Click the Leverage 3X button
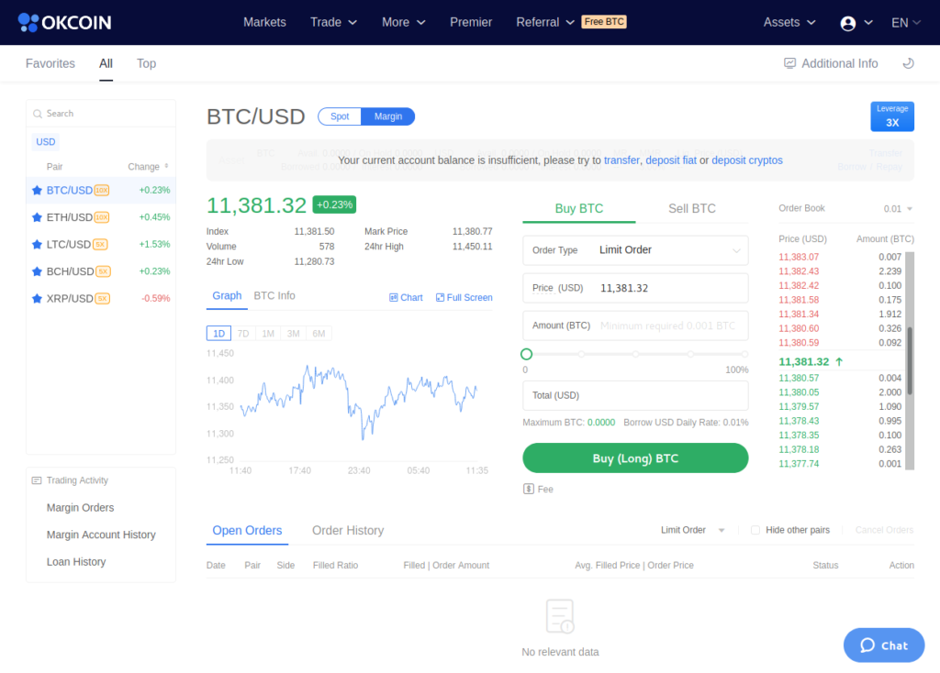 [892, 116]
